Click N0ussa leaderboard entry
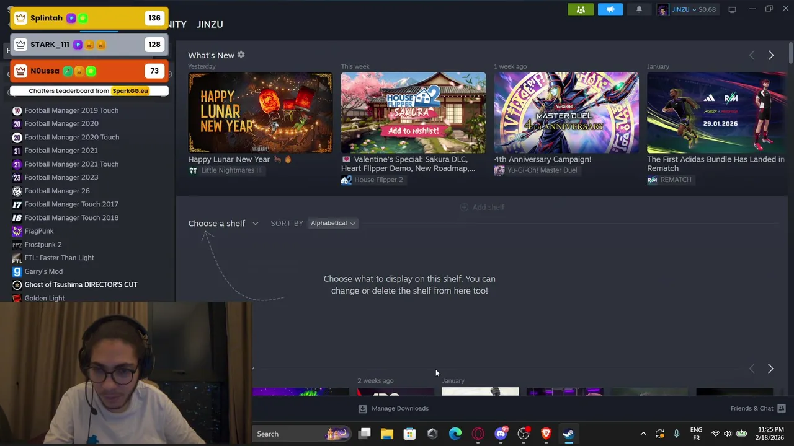Viewport: 794px width, 446px height. [x=89, y=71]
